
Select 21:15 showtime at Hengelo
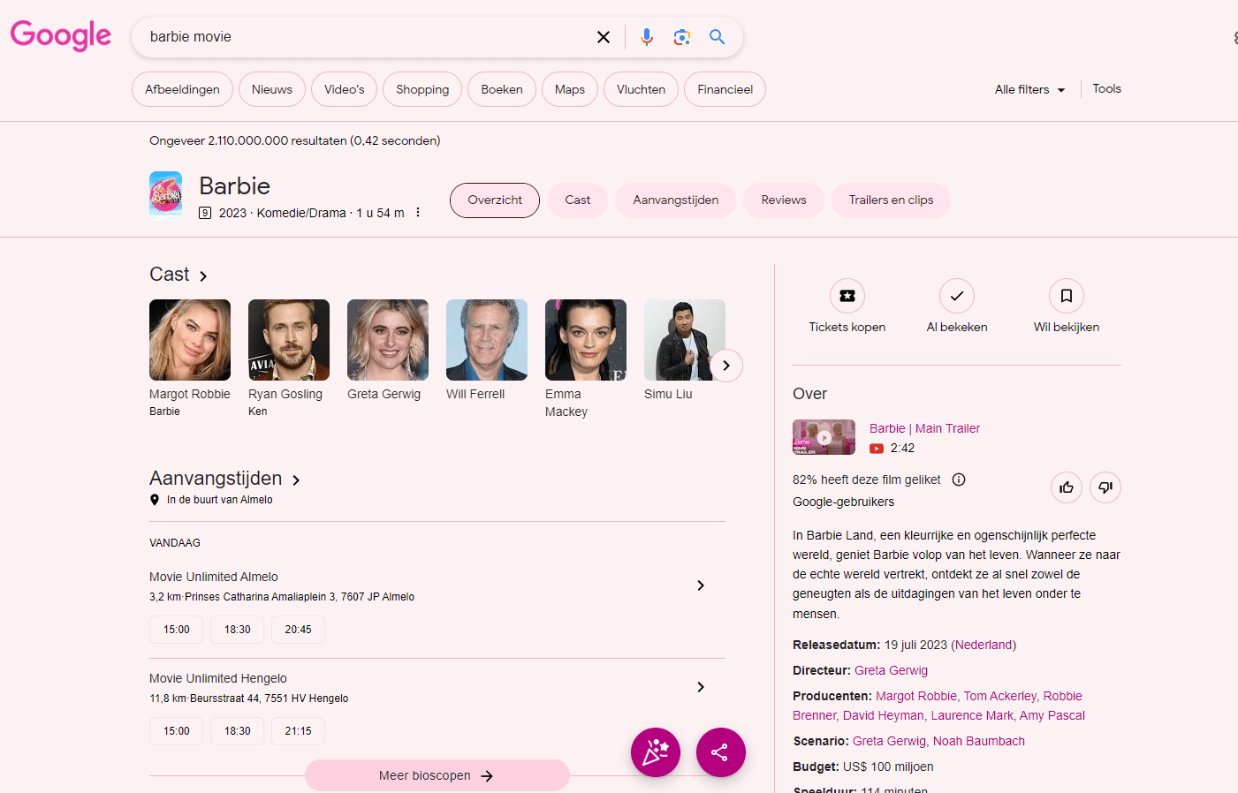pyautogui.click(x=298, y=731)
